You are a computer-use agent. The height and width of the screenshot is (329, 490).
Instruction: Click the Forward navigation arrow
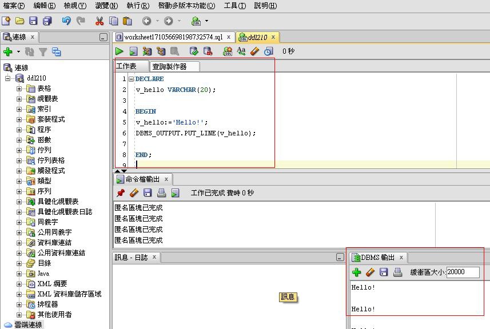point(169,21)
